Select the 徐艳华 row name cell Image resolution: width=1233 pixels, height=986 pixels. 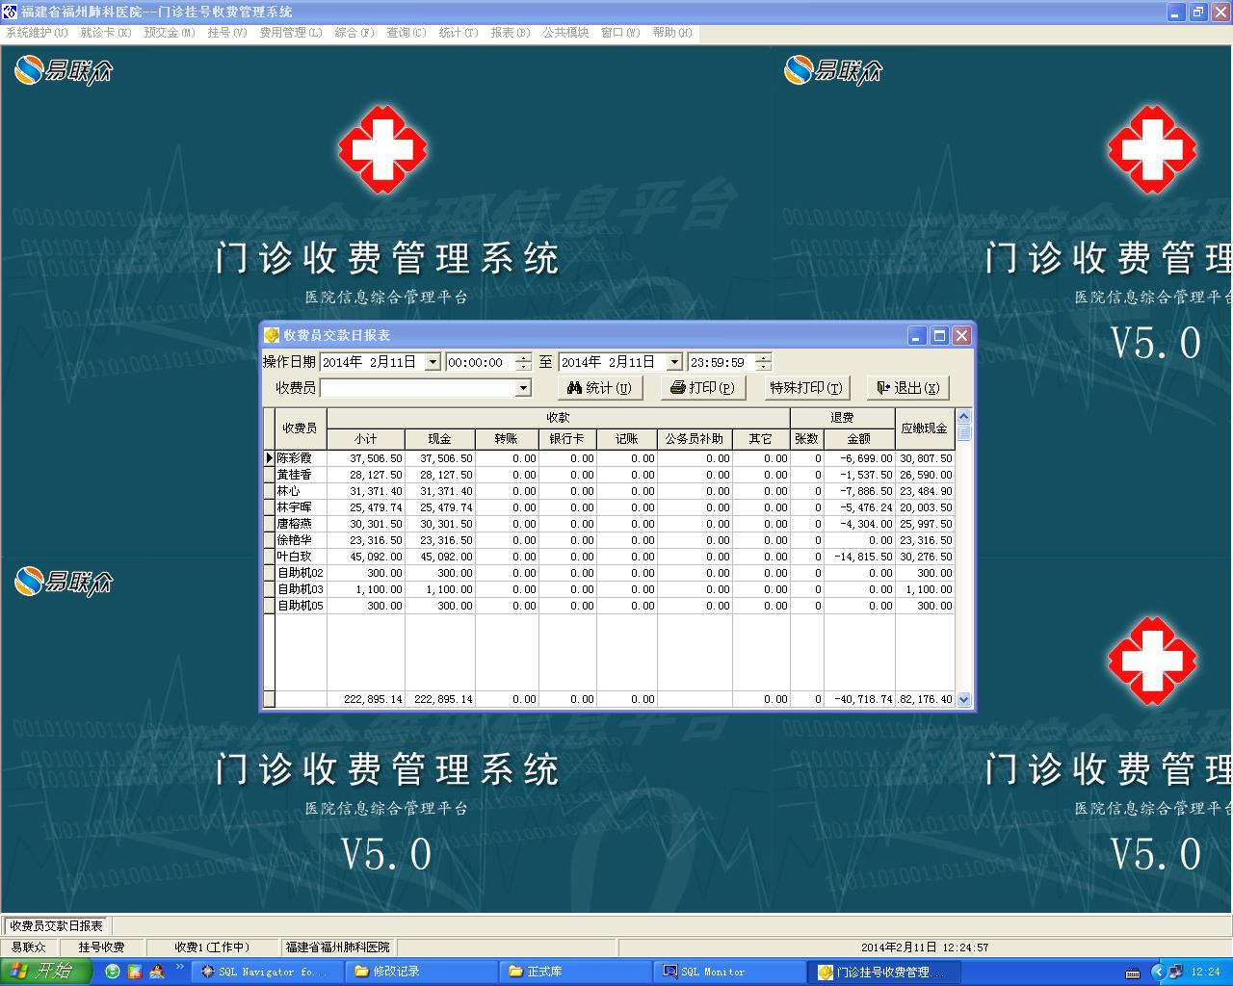301,540
